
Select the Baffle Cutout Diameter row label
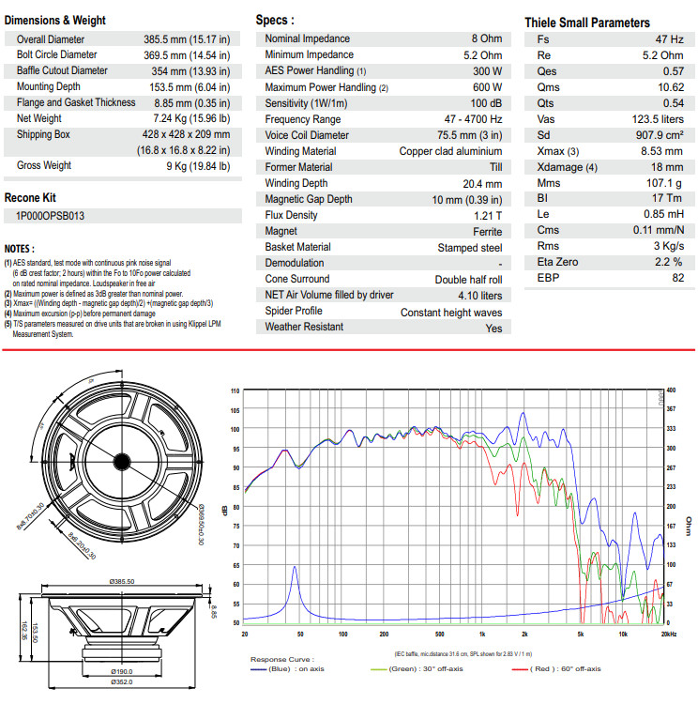[x=62, y=70]
